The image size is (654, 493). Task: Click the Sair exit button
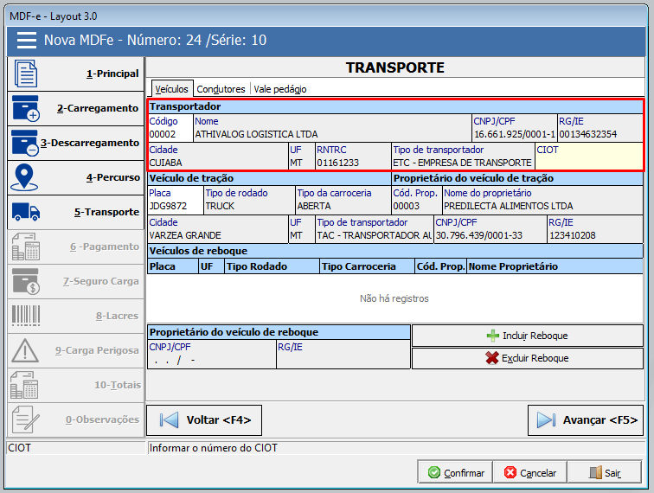click(606, 472)
